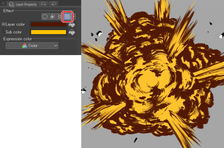Open the third palette tab with the round icon
Image resolution: width=224 pixels, height=148 pixels.
(x=53, y=4)
